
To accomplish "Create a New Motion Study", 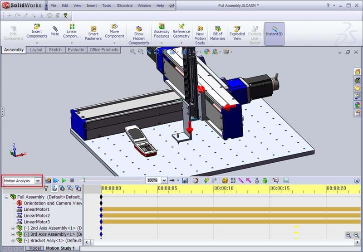I will pyautogui.click(x=200, y=34).
